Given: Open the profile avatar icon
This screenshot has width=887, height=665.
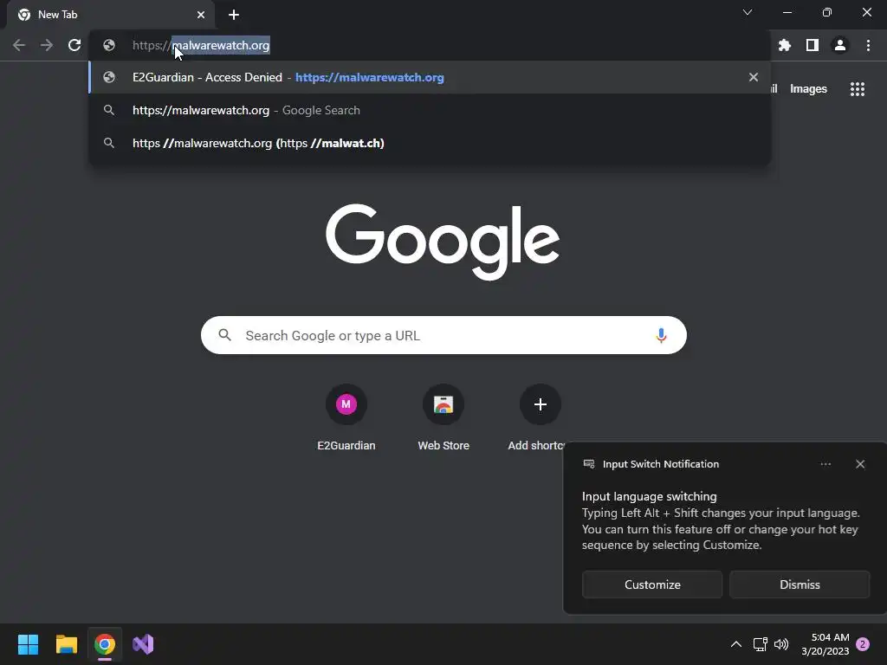Looking at the screenshot, I should click(840, 45).
